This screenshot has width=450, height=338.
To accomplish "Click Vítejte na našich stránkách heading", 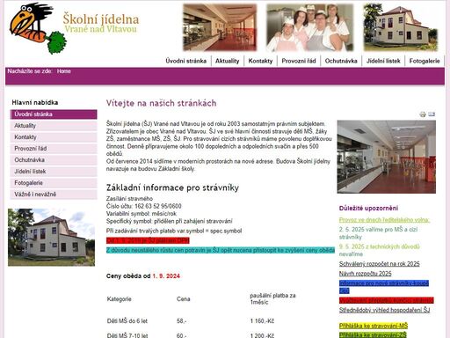I will pos(161,103).
